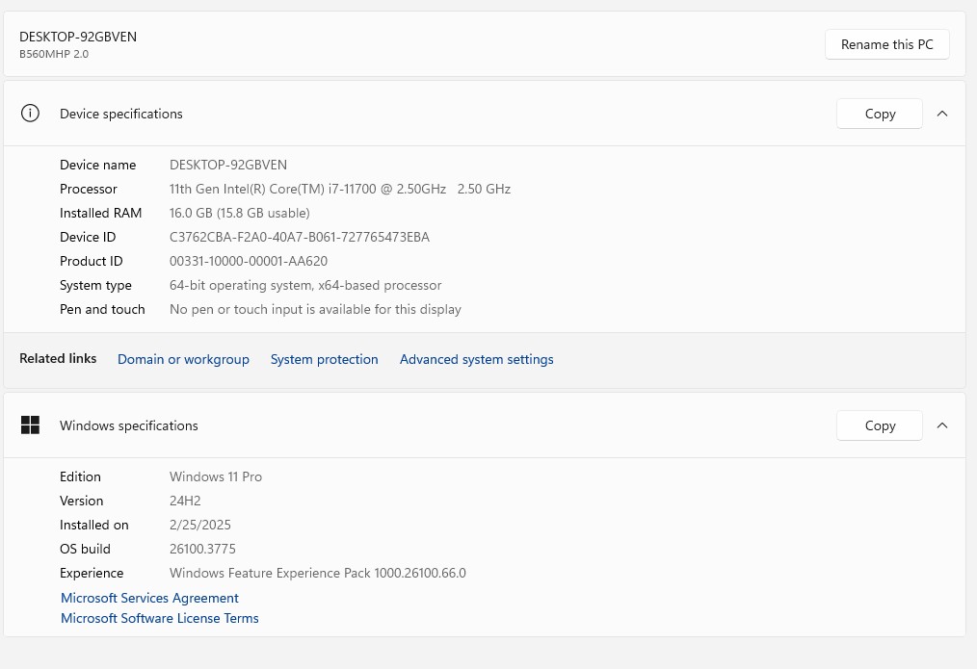
Task: Copy the Windows specifications
Action: pos(880,425)
